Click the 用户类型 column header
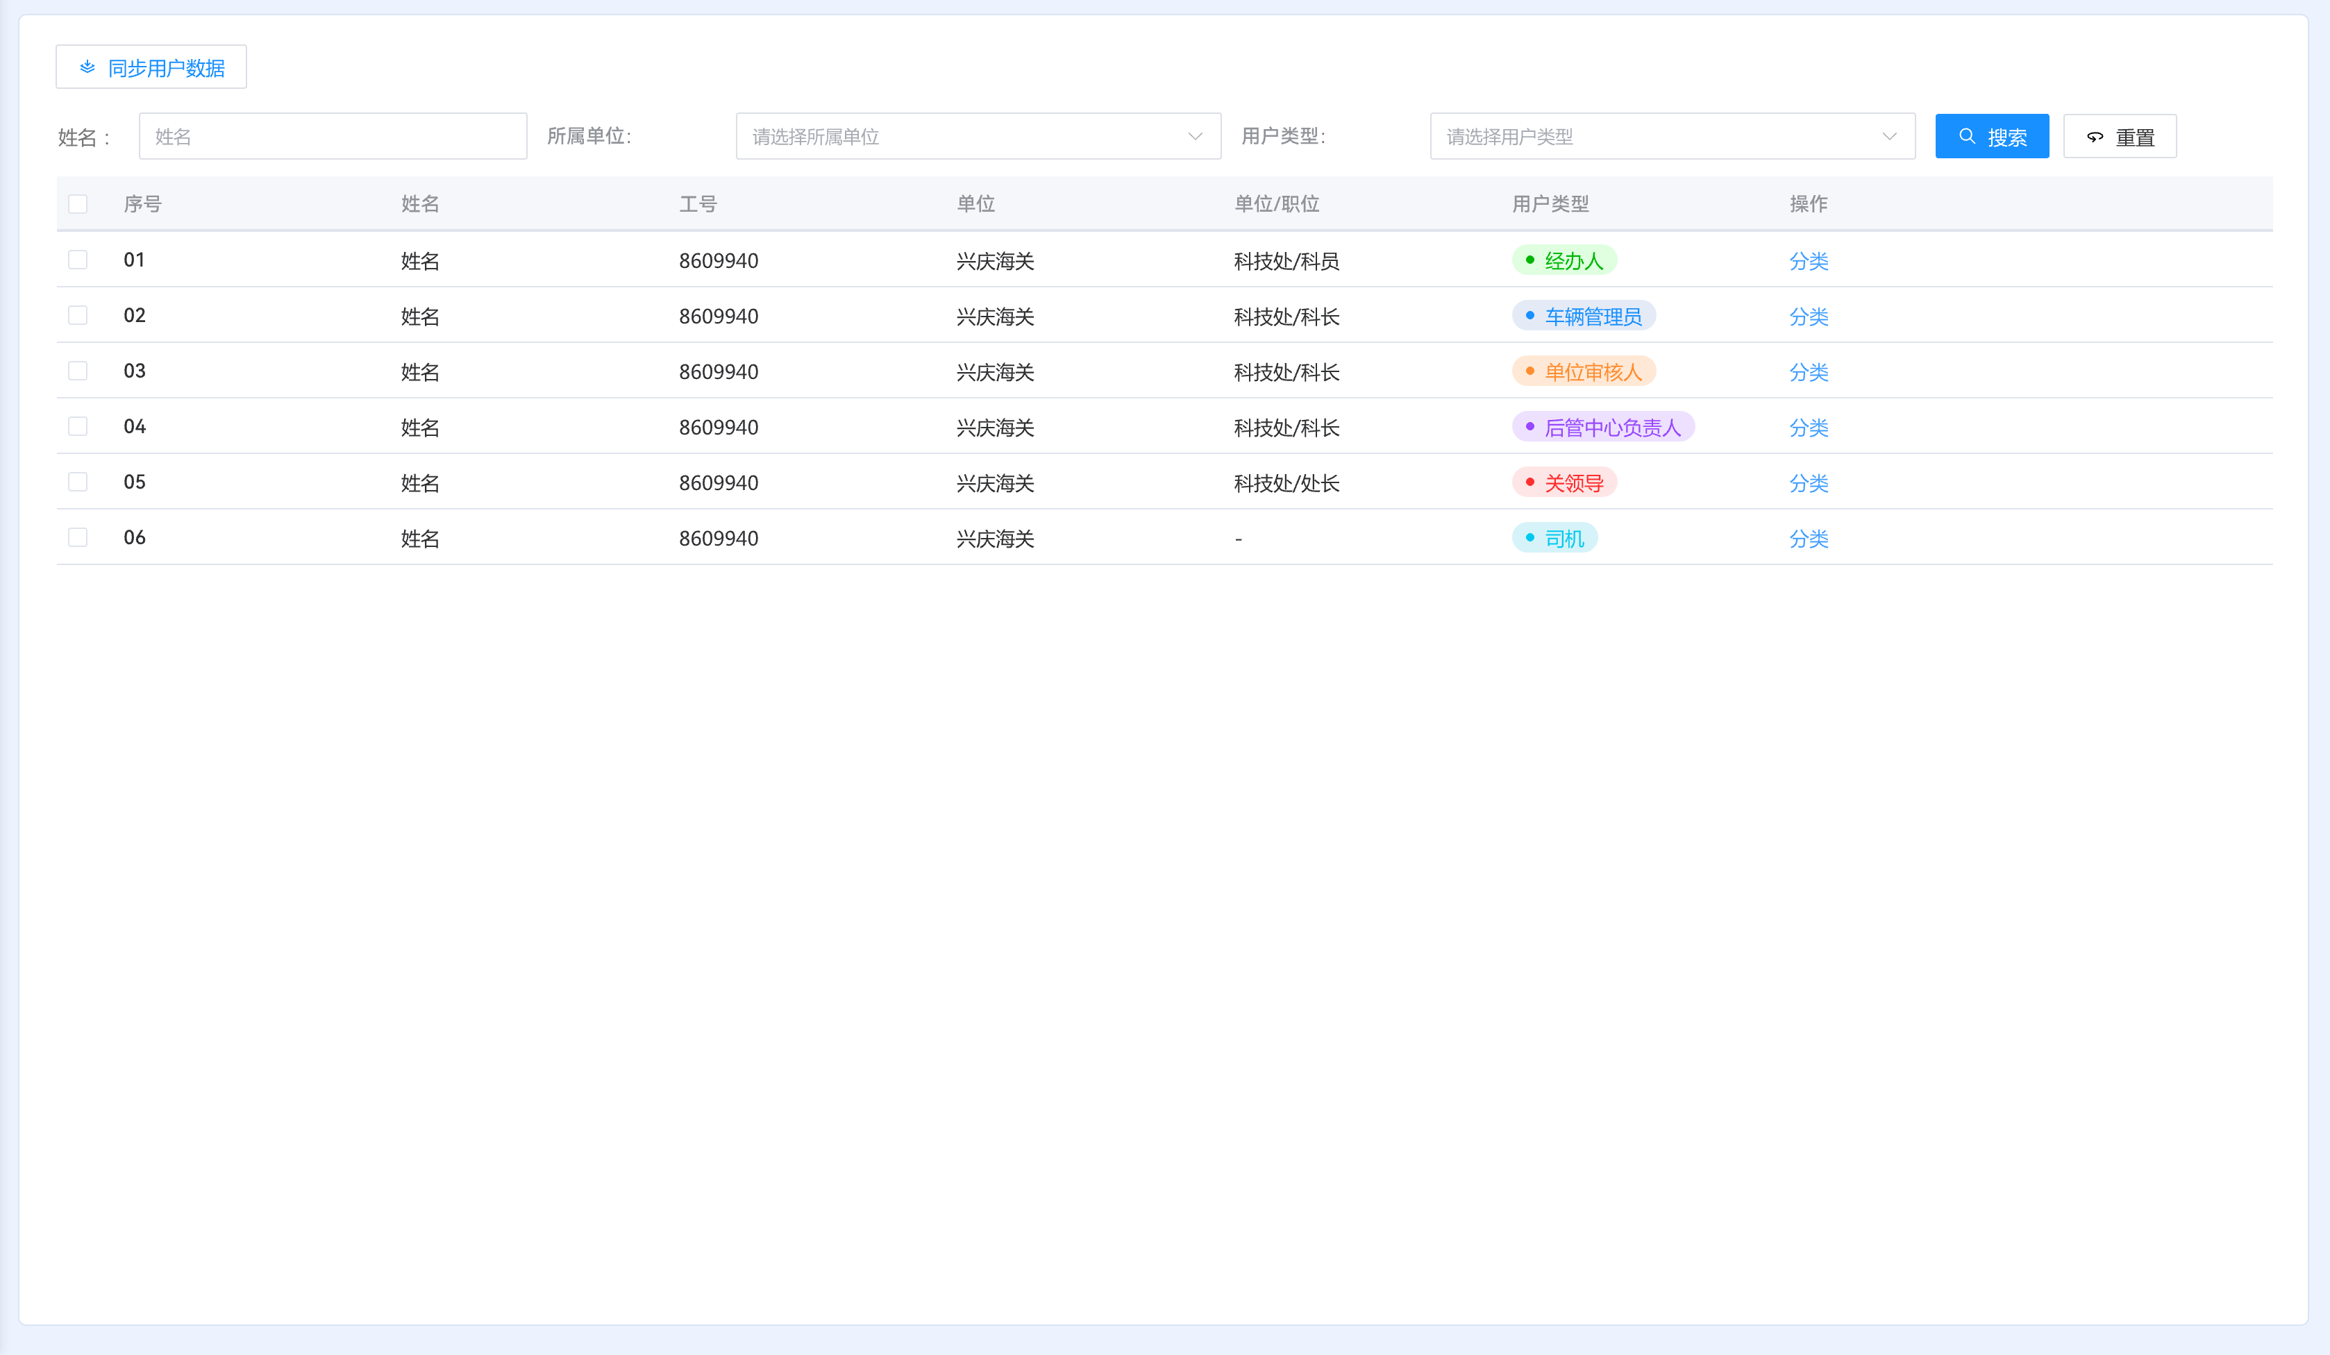Screen dimensions: 2330x1355 pyautogui.click(x=1550, y=204)
